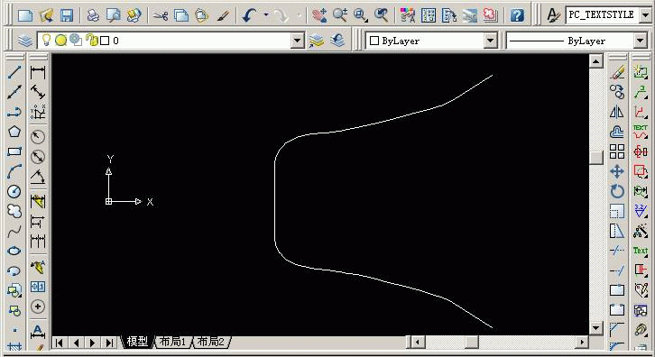Viewport: 655px width, 357px height.
Task: Select the Polyline tool
Action: pyautogui.click(x=14, y=112)
